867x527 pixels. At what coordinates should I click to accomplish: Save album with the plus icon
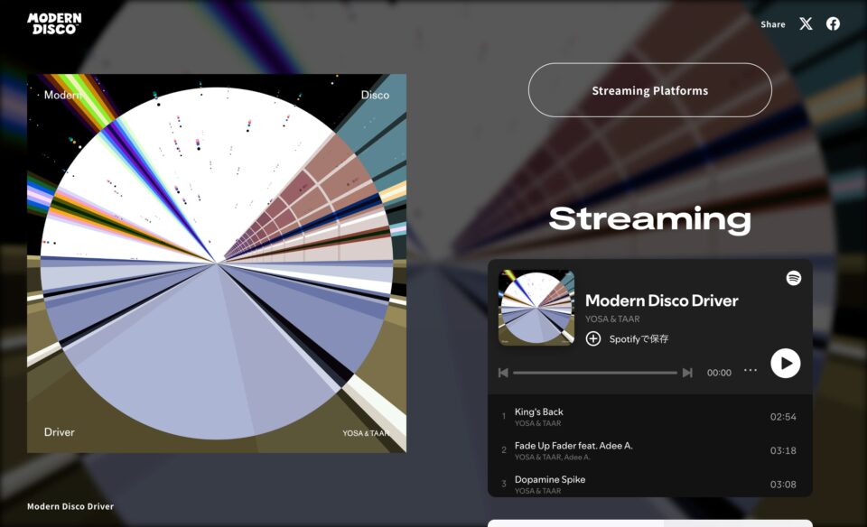point(593,338)
